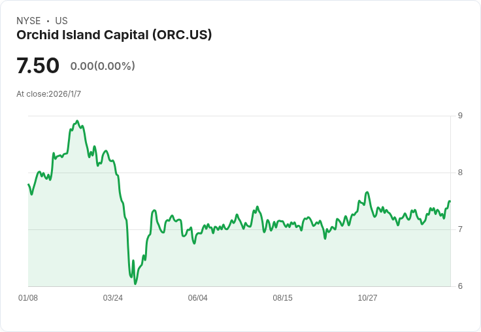Click the green shaded area under the line

pos(294,261)
